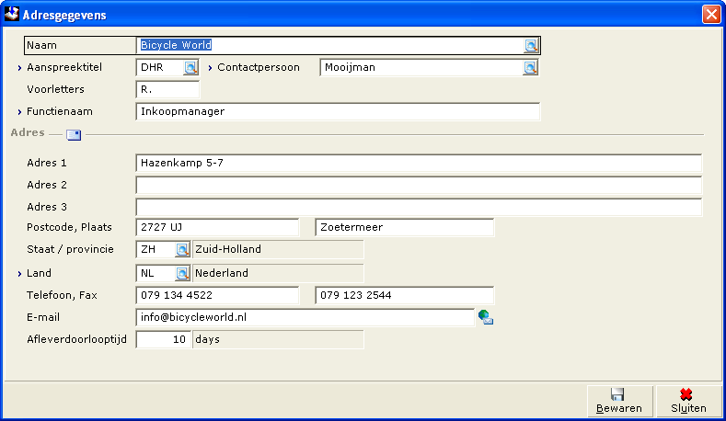Open the Contactpersoon link label
The height and width of the screenshot is (421, 726).
tap(259, 67)
